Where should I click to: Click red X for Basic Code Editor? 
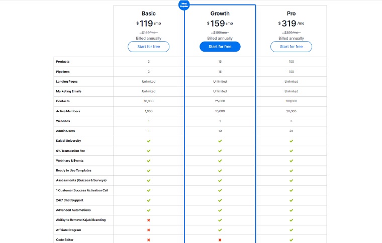click(149, 240)
